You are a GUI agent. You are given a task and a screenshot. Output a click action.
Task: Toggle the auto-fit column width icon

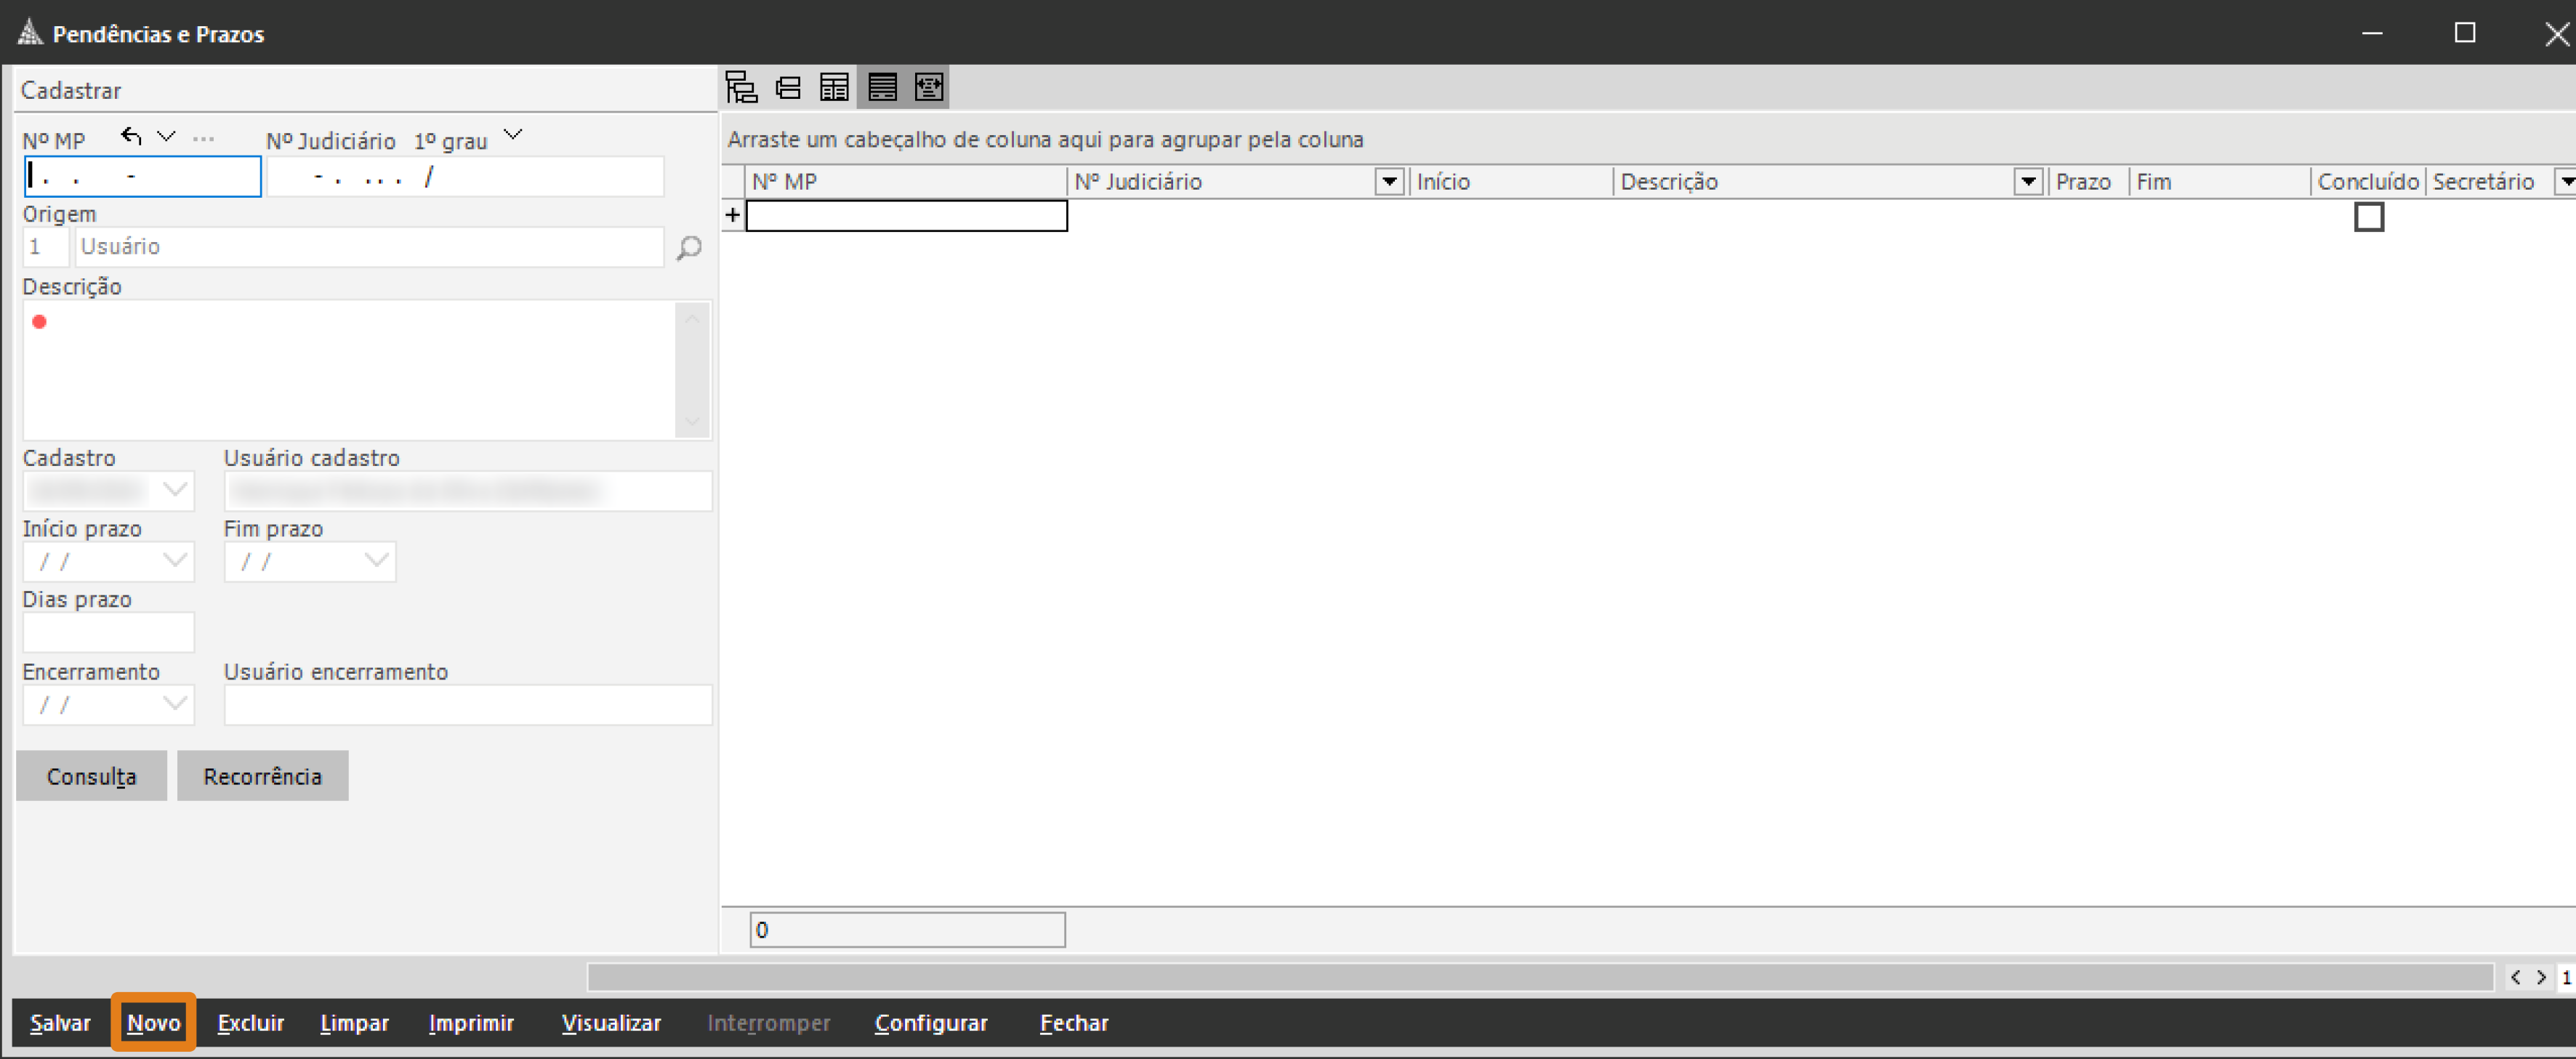[929, 88]
